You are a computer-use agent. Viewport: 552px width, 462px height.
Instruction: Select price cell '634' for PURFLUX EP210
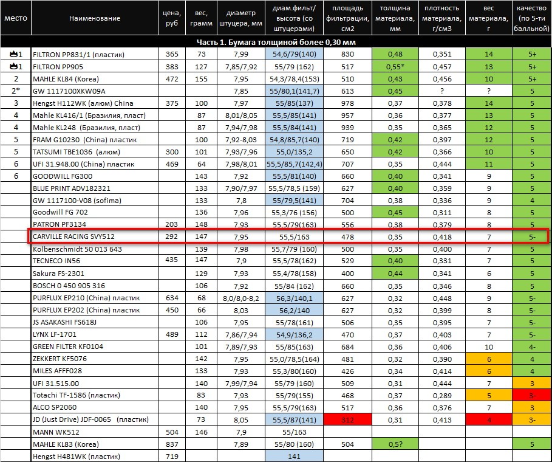(172, 298)
